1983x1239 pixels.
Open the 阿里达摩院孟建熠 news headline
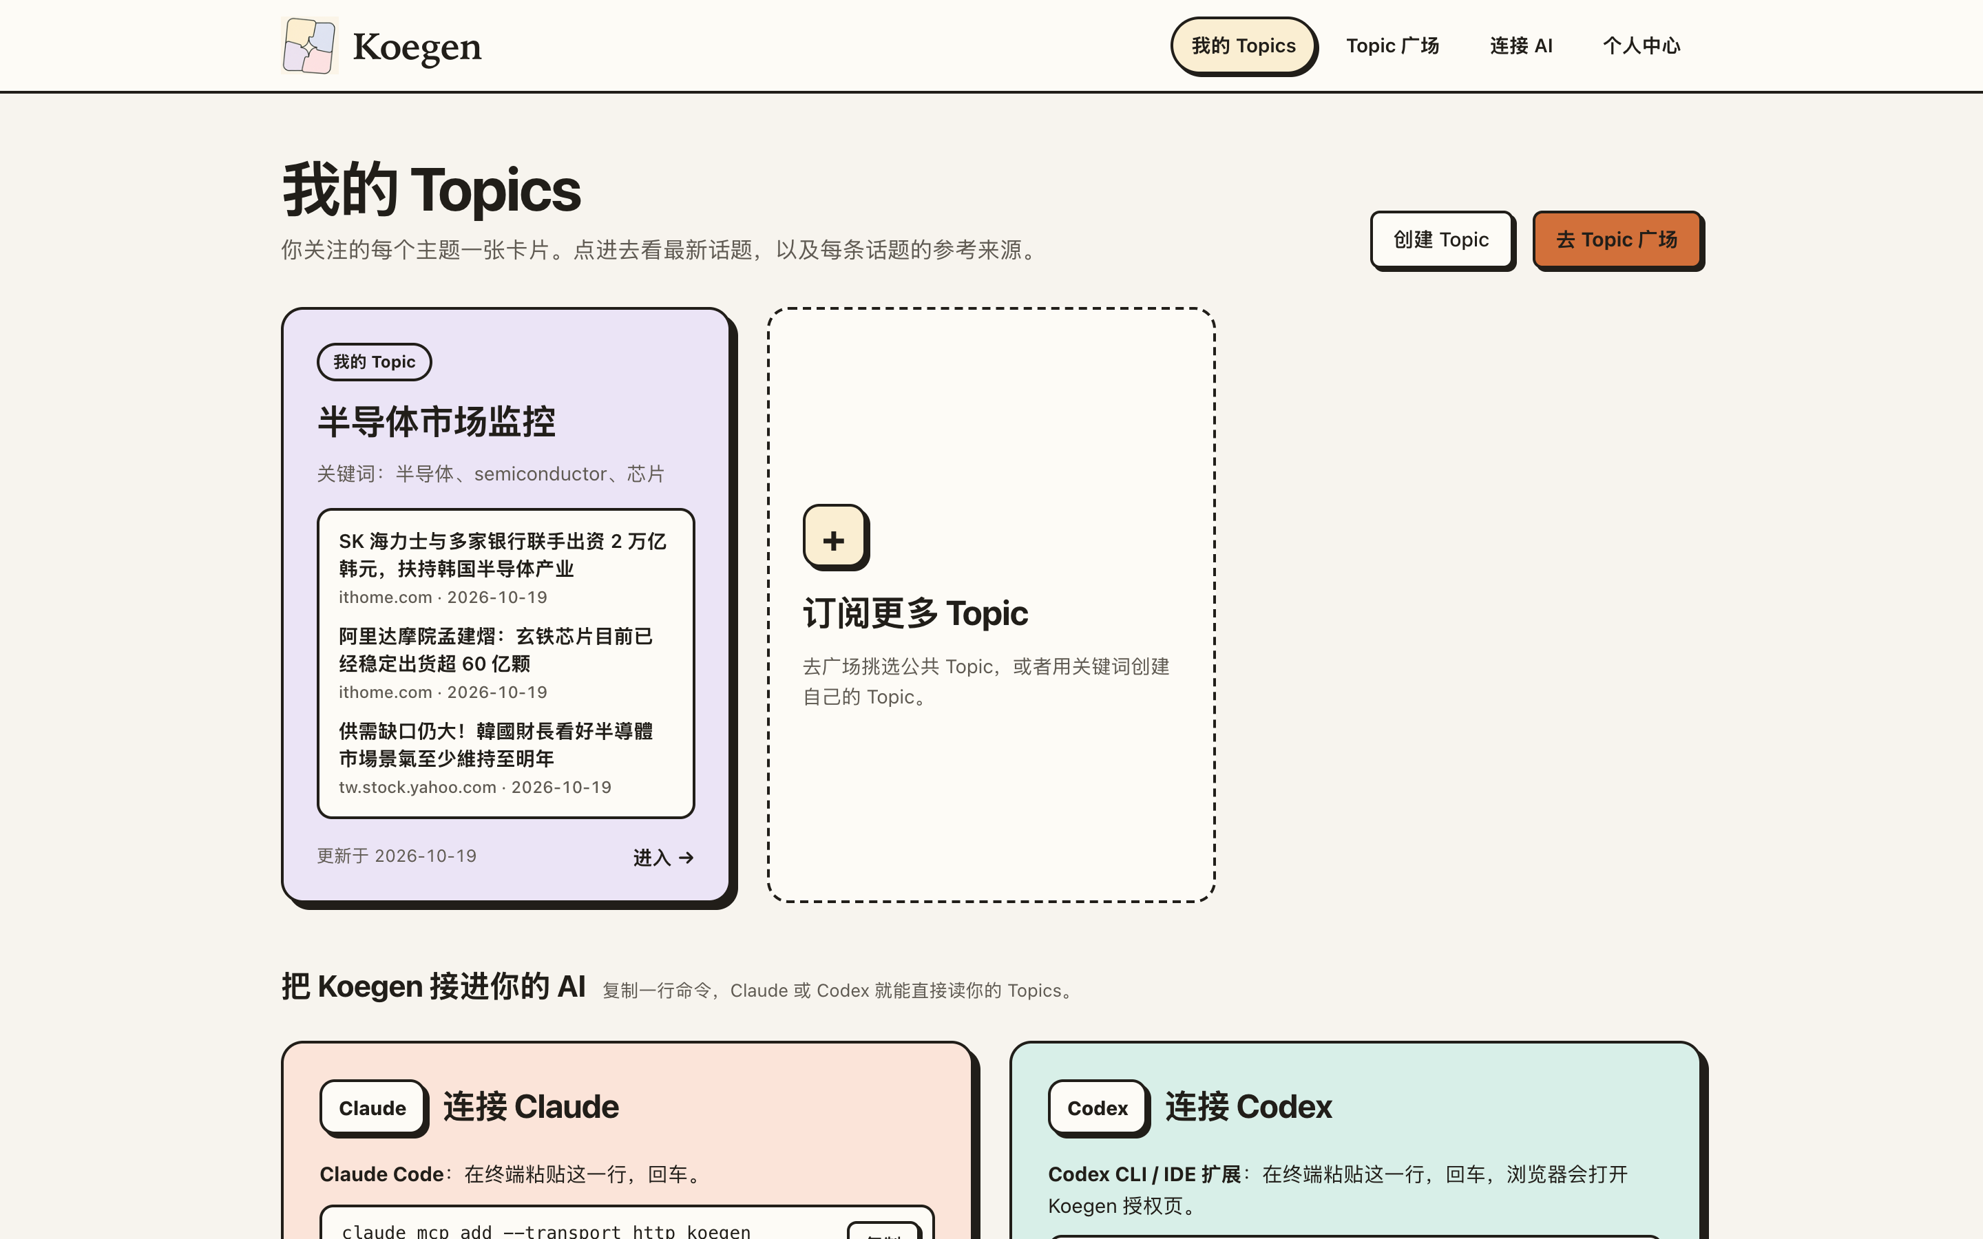pos(496,650)
